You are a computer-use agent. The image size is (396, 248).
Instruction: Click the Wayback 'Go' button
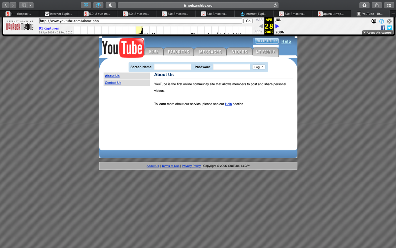coord(248,21)
